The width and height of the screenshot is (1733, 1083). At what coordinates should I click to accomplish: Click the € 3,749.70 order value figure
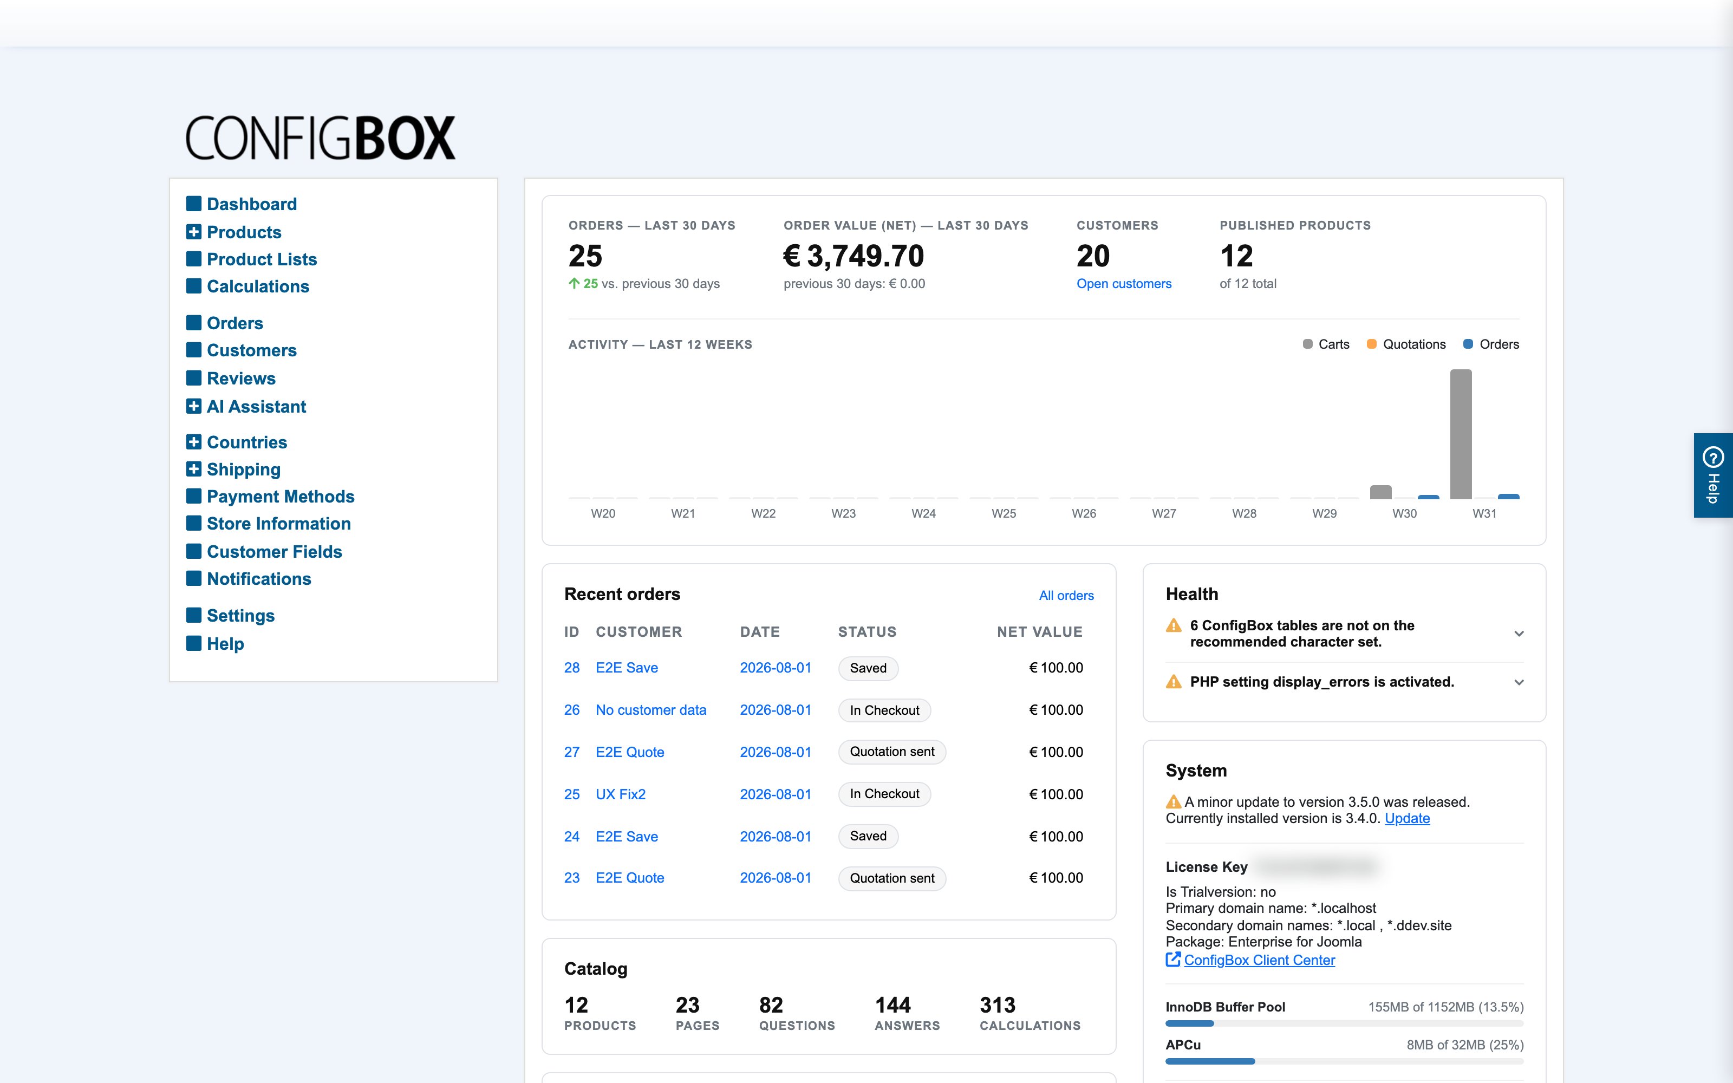coord(854,257)
